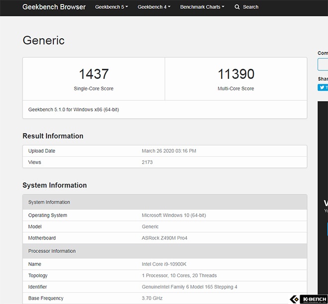Click the Model row label

click(x=35, y=227)
